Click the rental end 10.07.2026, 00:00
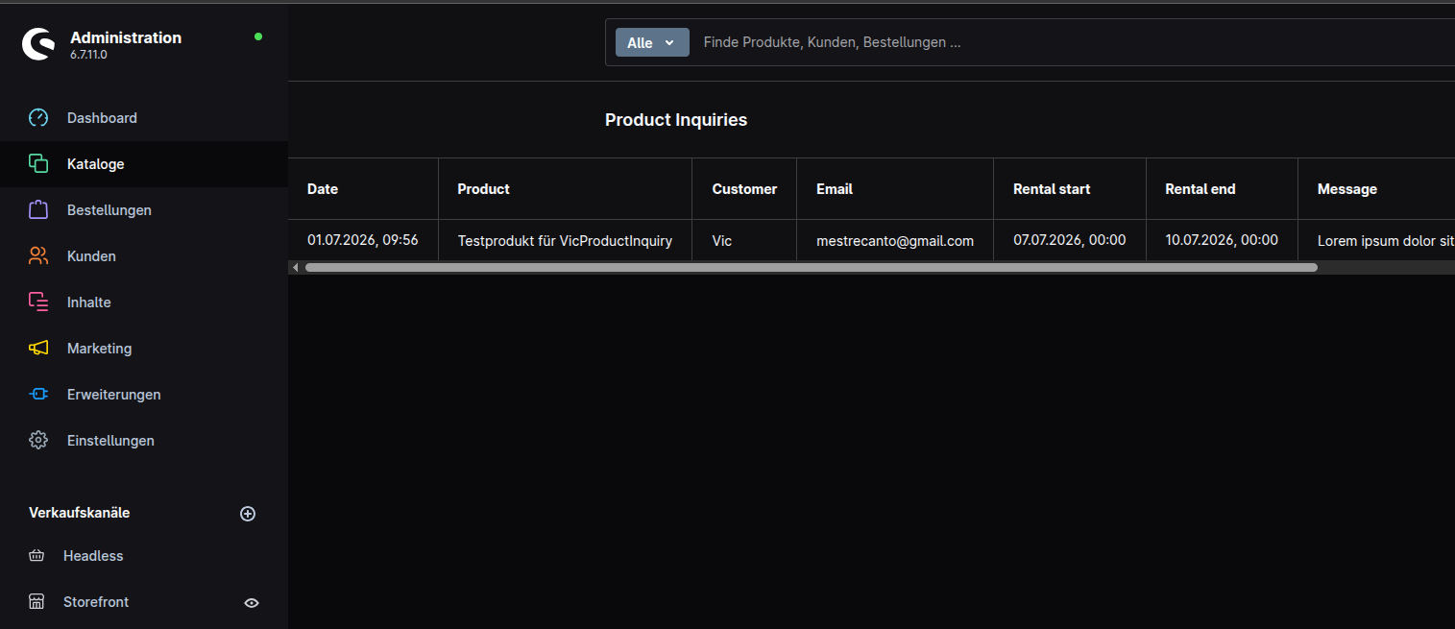Screen dimensions: 1455x629 click(x=1222, y=240)
